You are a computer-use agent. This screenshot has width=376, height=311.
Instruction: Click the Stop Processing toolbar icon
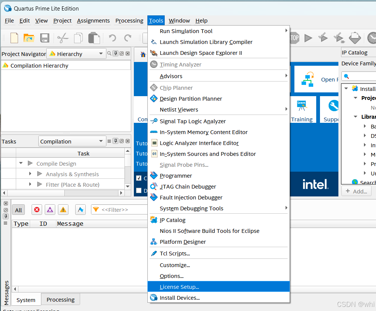(x=294, y=38)
